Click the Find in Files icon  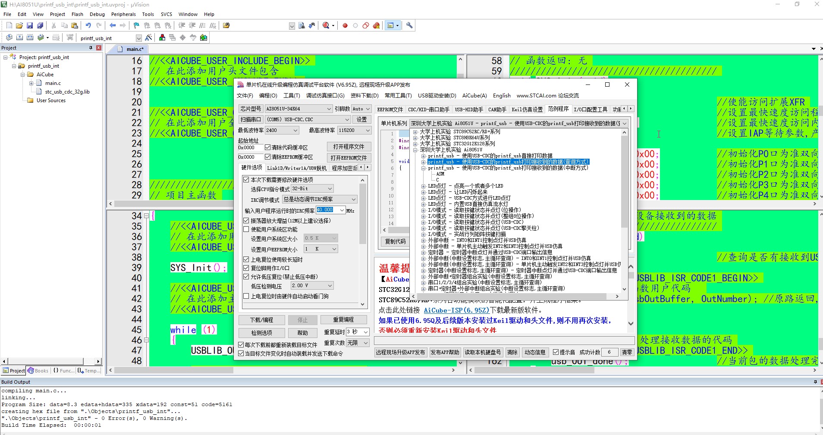[x=226, y=25]
